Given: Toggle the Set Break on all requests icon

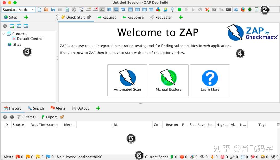Looking at the screenshot, I should point(180,10).
